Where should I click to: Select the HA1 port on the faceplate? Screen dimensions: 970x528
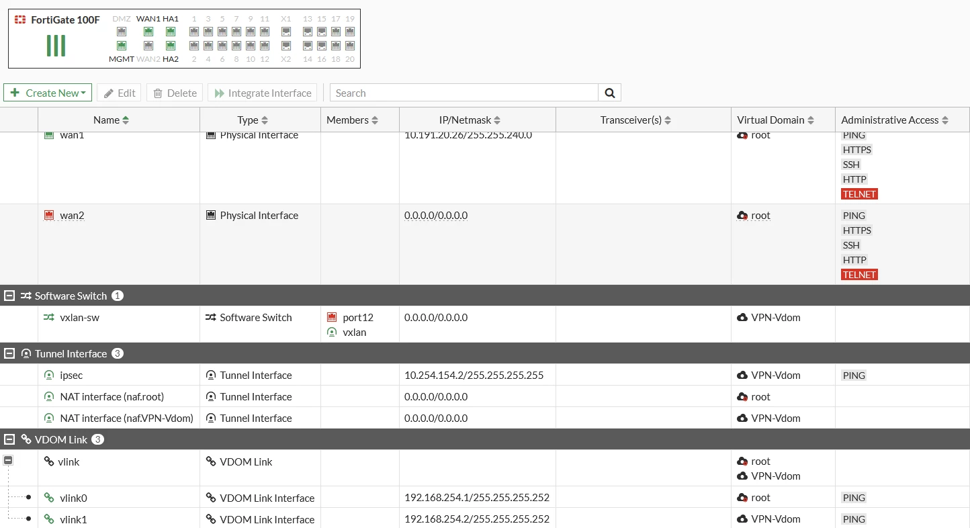tap(171, 32)
